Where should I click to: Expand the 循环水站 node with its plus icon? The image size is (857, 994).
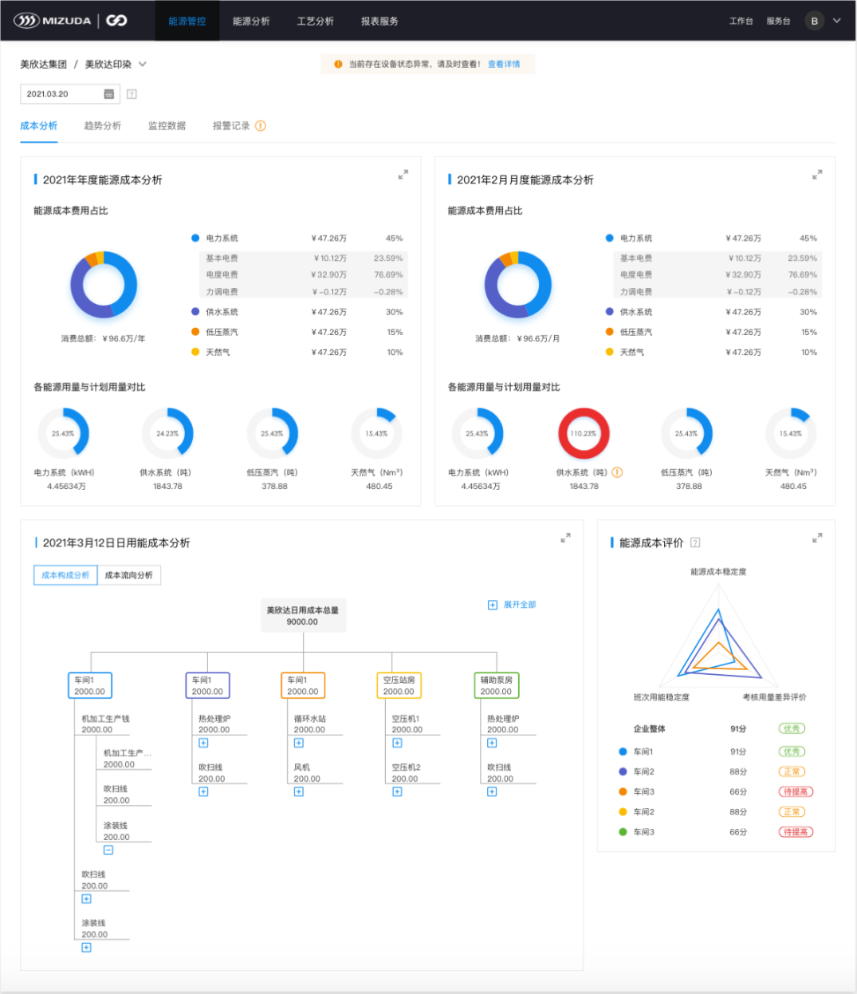point(299,743)
